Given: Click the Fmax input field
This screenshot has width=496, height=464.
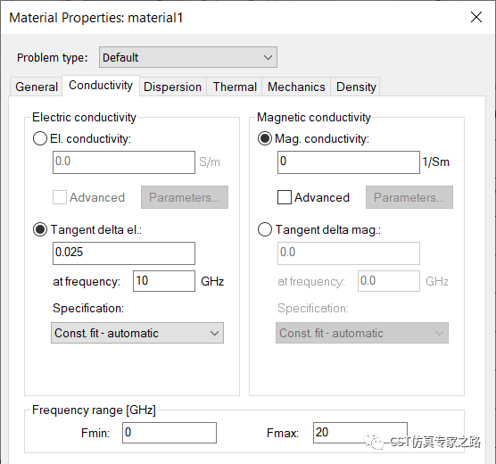Looking at the screenshot, I should pyautogui.click(x=360, y=433).
